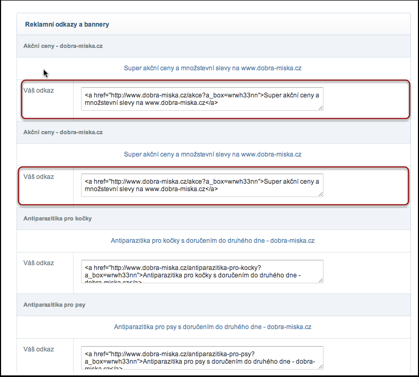Click the second akce link code textarea
This screenshot has width=419, height=377.
coord(202,185)
